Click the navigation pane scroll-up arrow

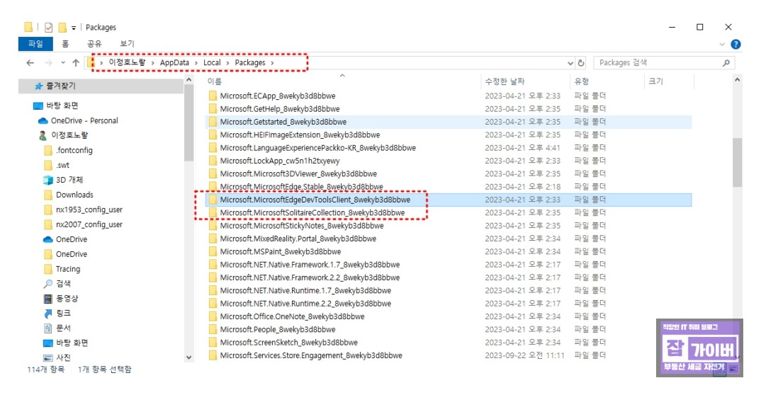(x=188, y=79)
